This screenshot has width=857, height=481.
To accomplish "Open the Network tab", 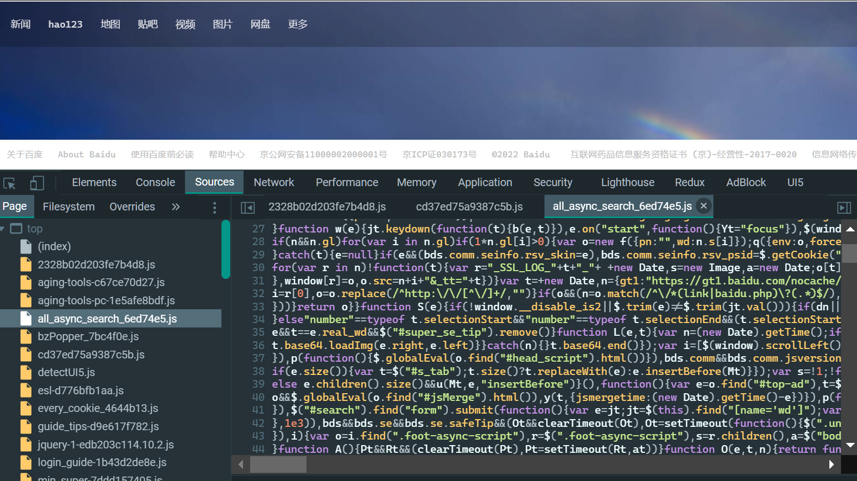I will (x=274, y=182).
